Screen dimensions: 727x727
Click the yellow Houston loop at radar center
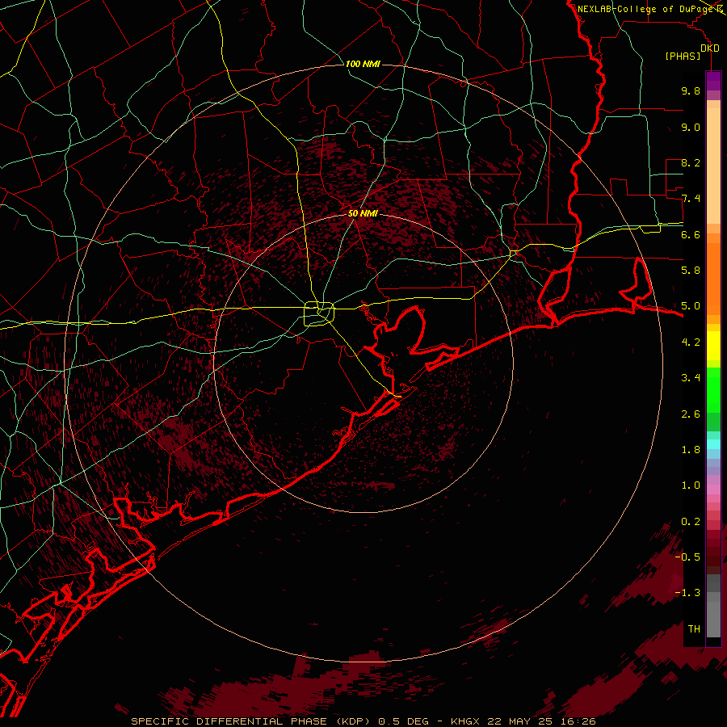pos(319,313)
